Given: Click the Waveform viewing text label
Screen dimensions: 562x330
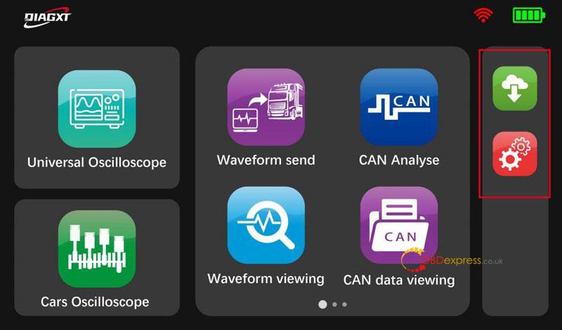Looking at the screenshot, I should tap(266, 279).
